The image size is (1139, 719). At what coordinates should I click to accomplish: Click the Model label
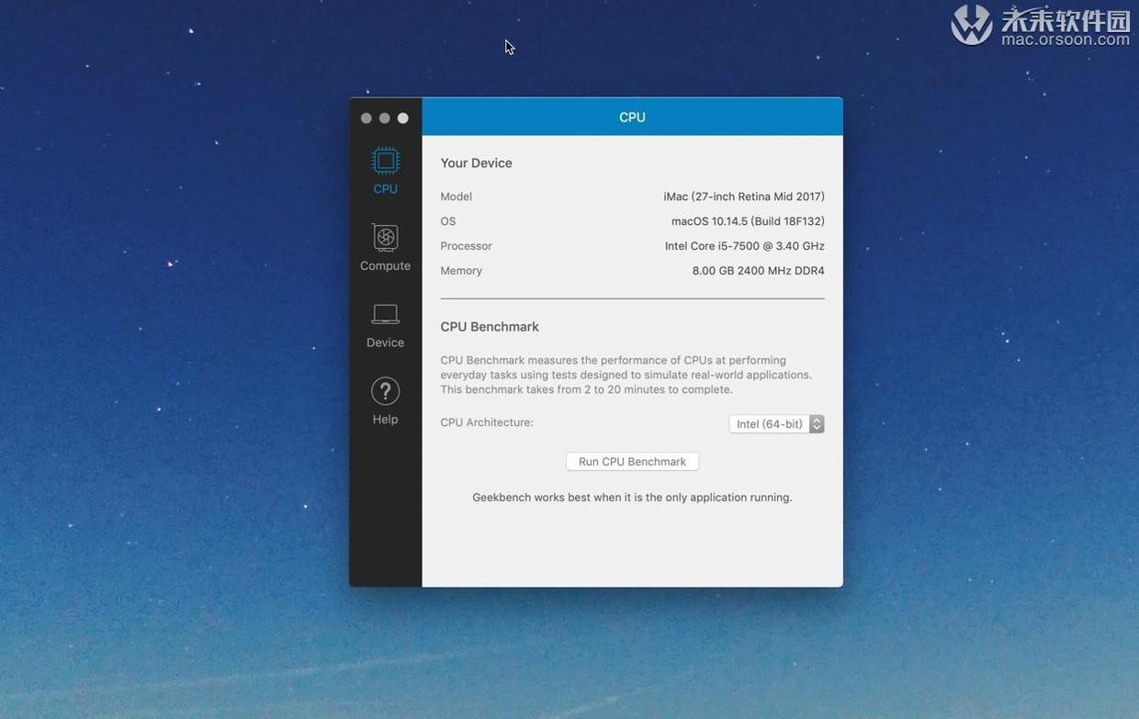click(456, 197)
